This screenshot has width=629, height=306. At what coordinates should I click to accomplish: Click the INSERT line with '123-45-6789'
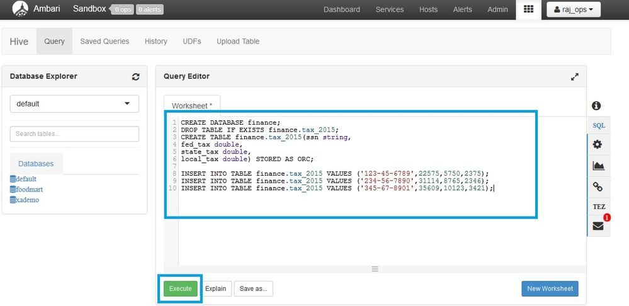[x=335, y=174]
